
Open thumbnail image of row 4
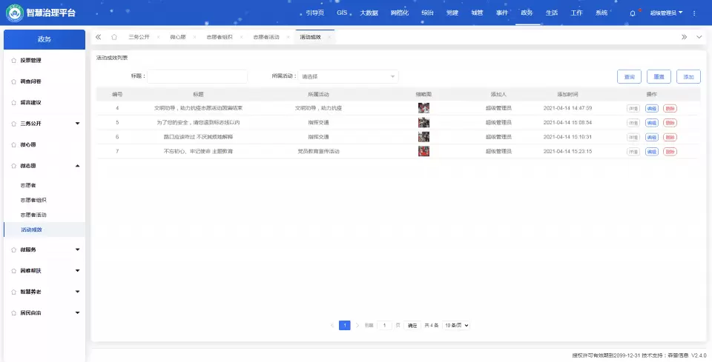pos(423,108)
